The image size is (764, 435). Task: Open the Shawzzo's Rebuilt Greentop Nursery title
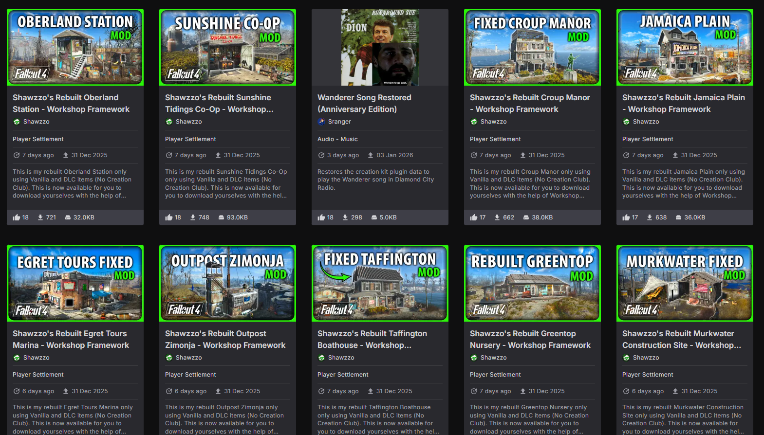click(530, 340)
